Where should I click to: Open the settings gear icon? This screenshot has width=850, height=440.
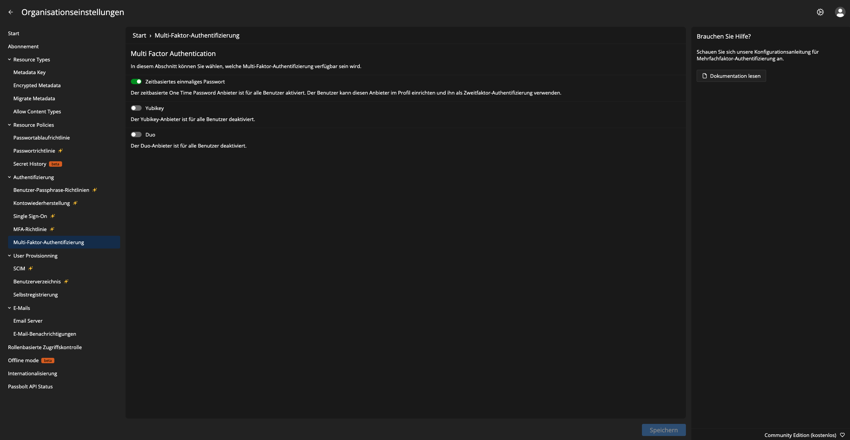point(820,12)
